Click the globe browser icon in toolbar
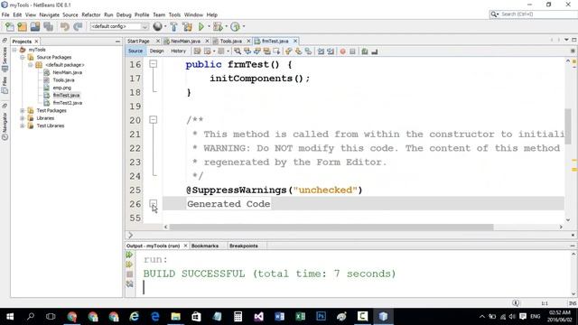 point(157,26)
